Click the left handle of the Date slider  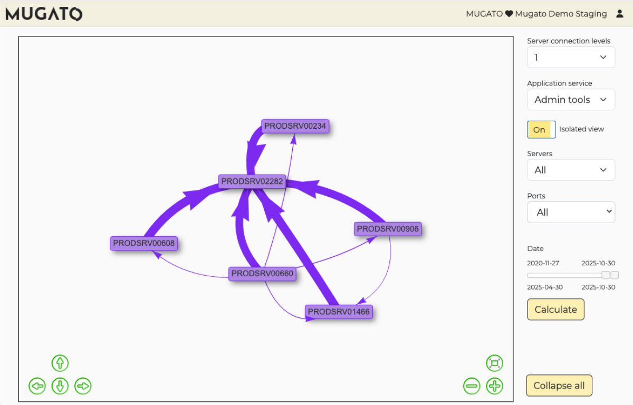pos(606,275)
